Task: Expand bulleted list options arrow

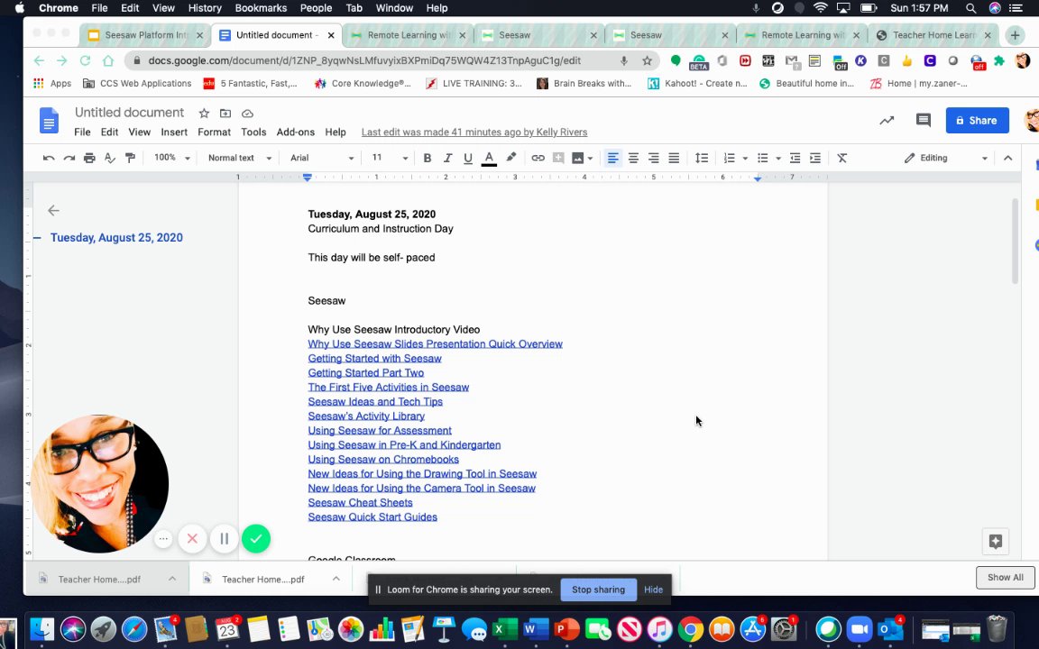Action: point(778,159)
